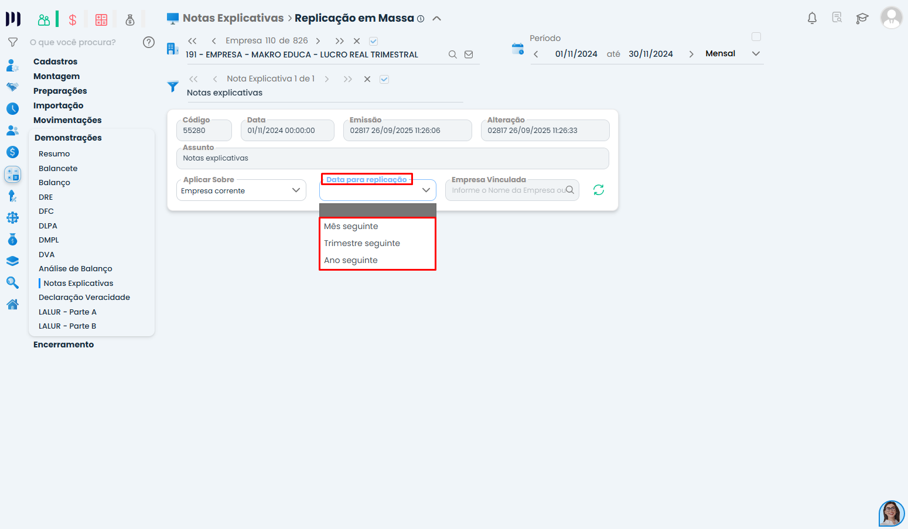Open the Importação menu
This screenshot has height=529, width=908.
coord(58,105)
